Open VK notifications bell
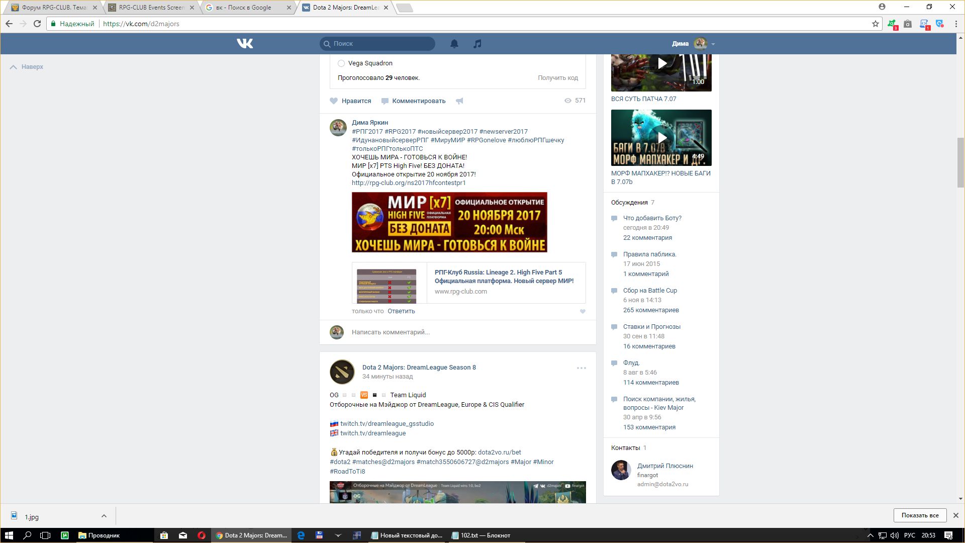Screen dimensions: 965x543 pyautogui.click(x=454, y=44)
